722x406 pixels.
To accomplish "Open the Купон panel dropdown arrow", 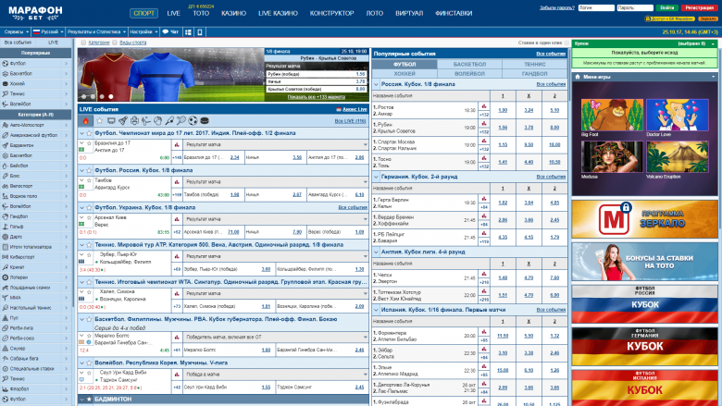I will pyautogui.click(x=714, y=43).
